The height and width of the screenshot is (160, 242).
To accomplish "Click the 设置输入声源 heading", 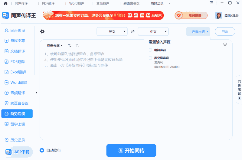I will (160, 42).
